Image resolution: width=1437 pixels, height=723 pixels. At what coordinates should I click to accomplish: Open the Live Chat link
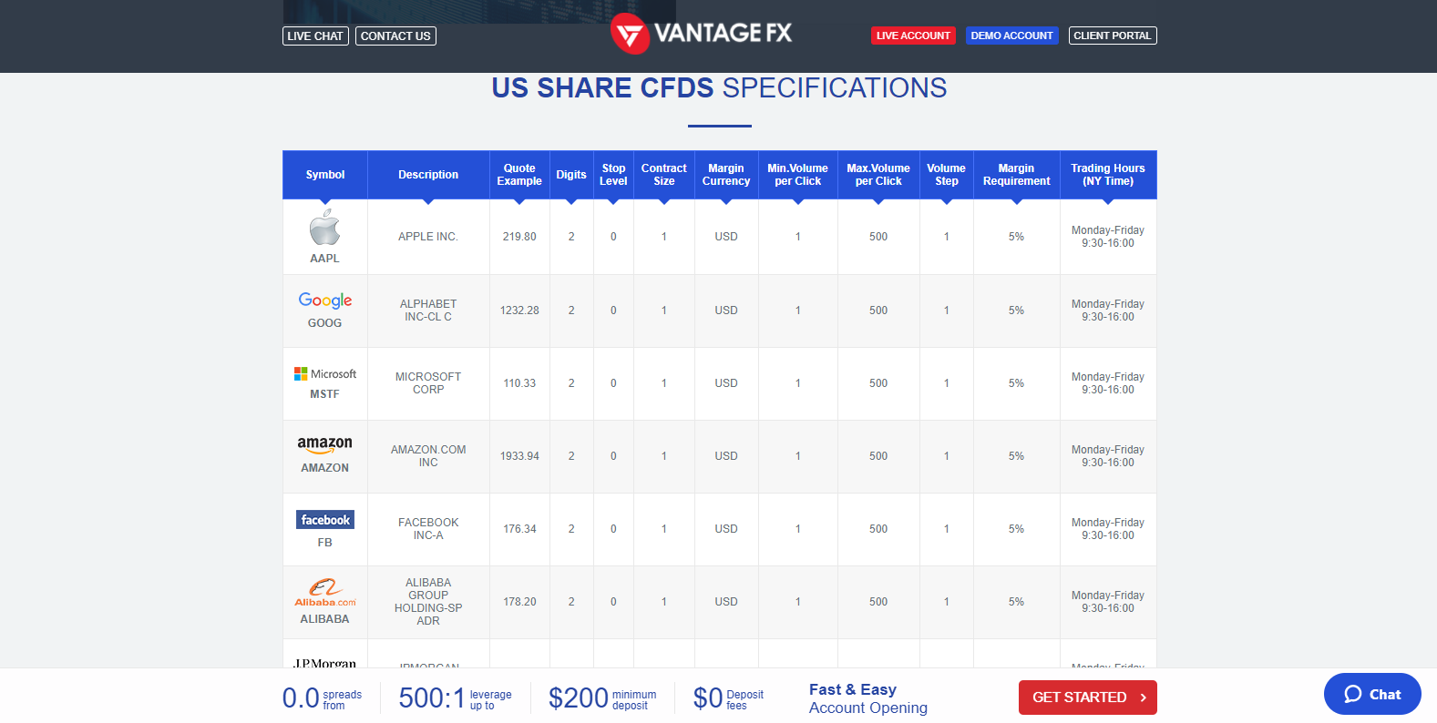coord(315,36)
